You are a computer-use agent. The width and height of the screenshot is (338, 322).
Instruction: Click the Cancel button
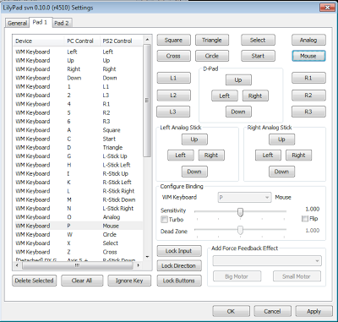click(x=272, y=311)
